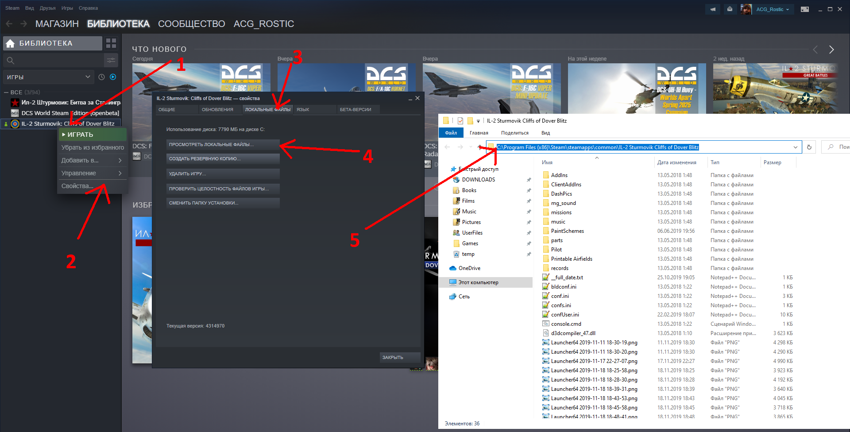Select ИГРАТЬ in the context menu
The image size is (850, 432).
[93, 135]
